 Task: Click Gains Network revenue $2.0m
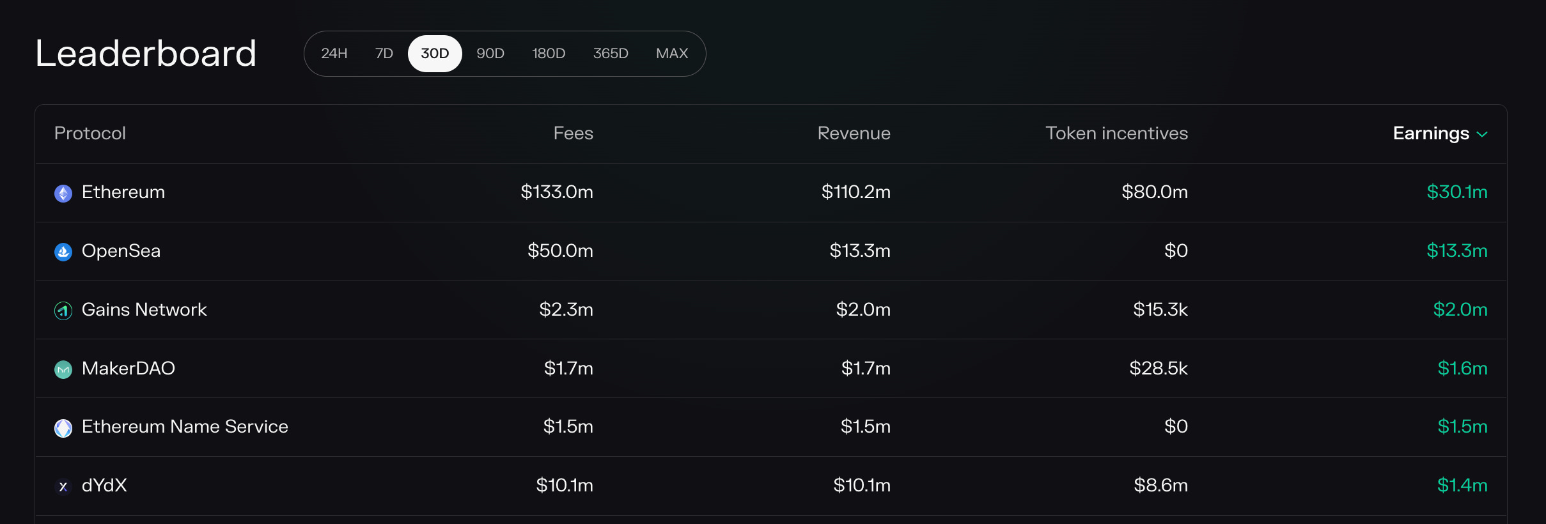863,309
